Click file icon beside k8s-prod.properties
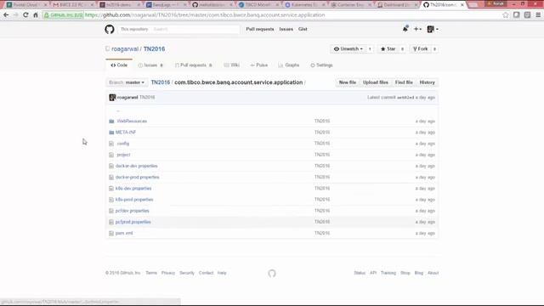This screenshot has width=544, height=306. click(111, 200)
